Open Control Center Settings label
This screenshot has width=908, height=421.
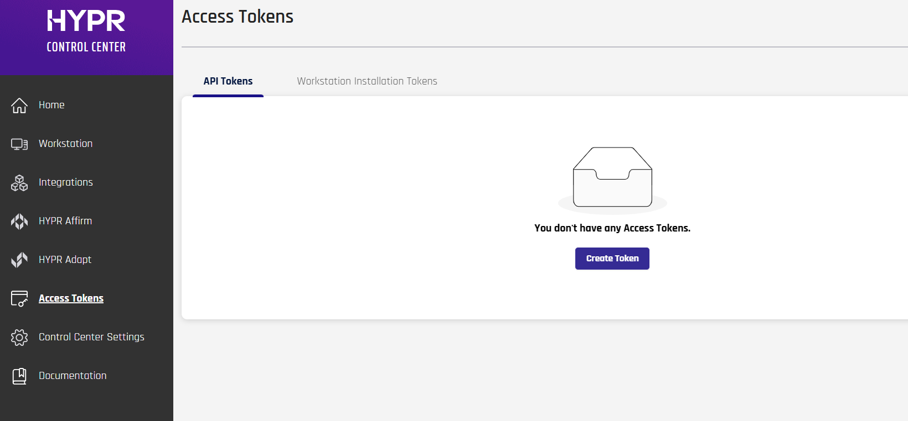tap(91, 337)
